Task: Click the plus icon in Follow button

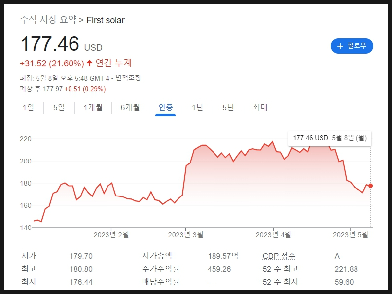Action: [x=340, y=46]
